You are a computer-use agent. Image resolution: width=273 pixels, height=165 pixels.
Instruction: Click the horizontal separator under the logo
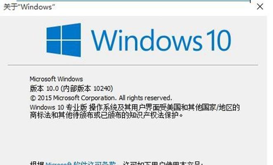133,65
